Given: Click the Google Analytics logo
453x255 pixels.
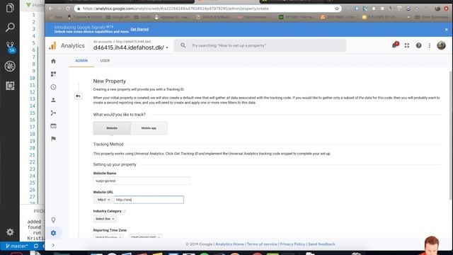Looking at the screenshot, I should click(52, 45).
